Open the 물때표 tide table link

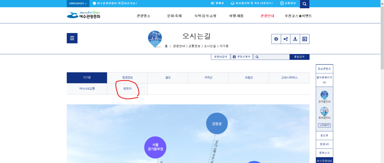(217, 3)
